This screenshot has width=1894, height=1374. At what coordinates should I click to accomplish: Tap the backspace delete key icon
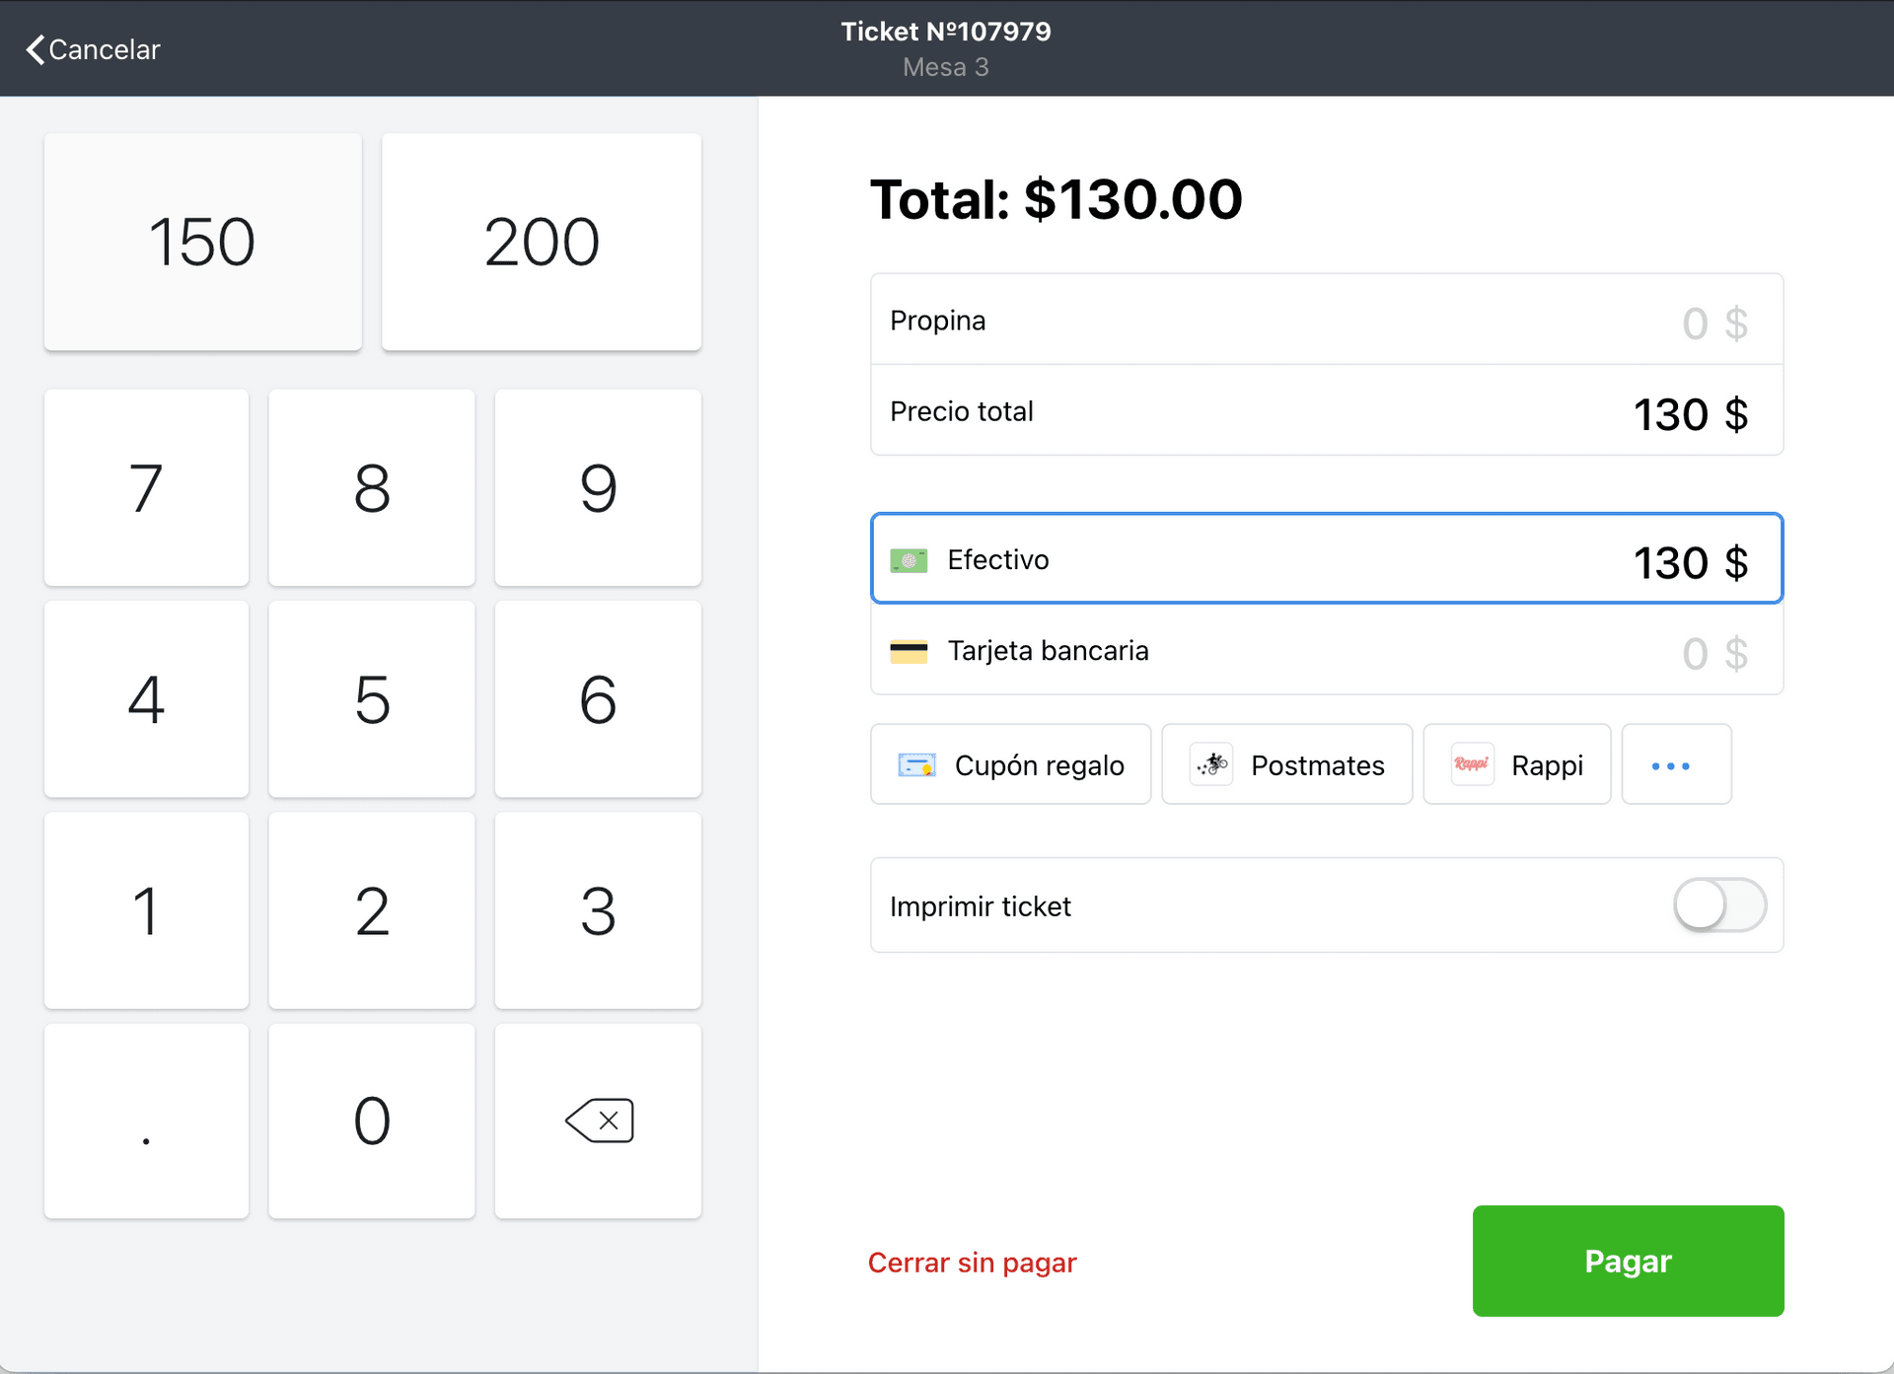(x=599, y=1121)
